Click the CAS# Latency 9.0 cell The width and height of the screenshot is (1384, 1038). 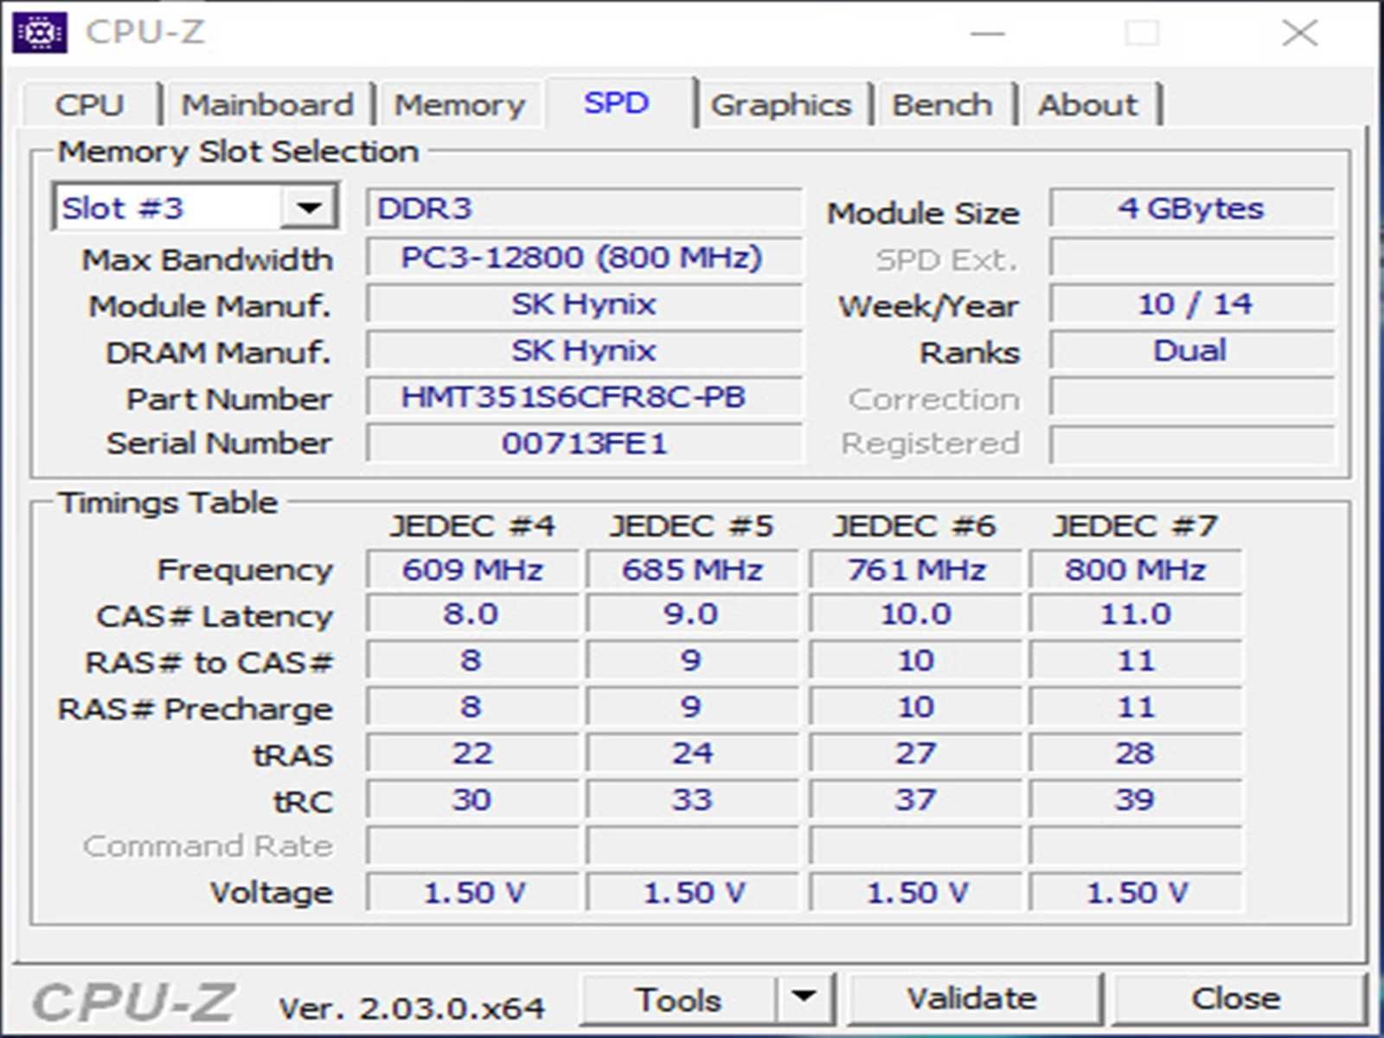pos(693,614)
